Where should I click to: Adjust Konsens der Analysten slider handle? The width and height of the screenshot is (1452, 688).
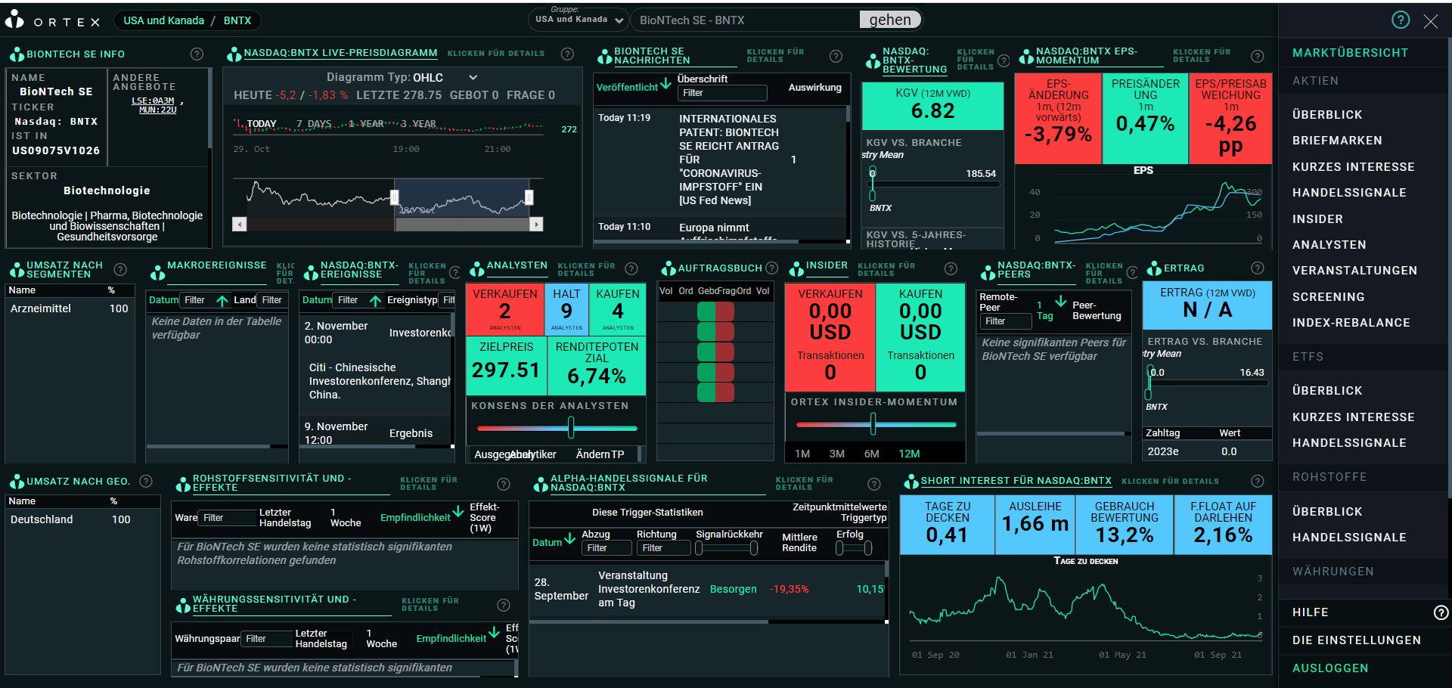(571, 428)
